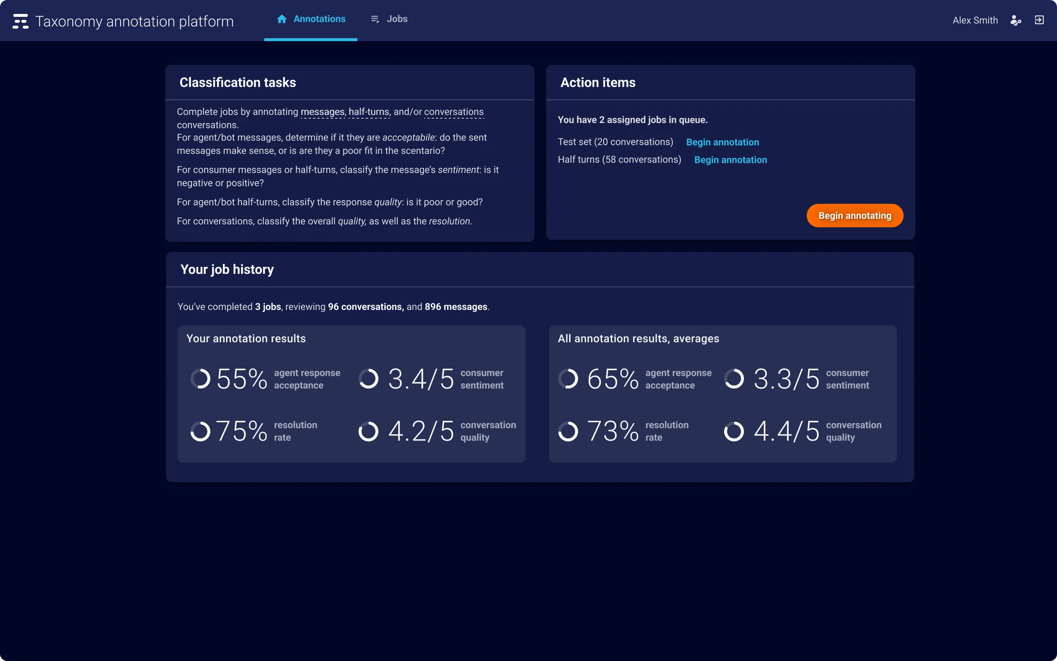
Task: Click the italic 'sentiment' word in instructions
Action: point(458,170)
